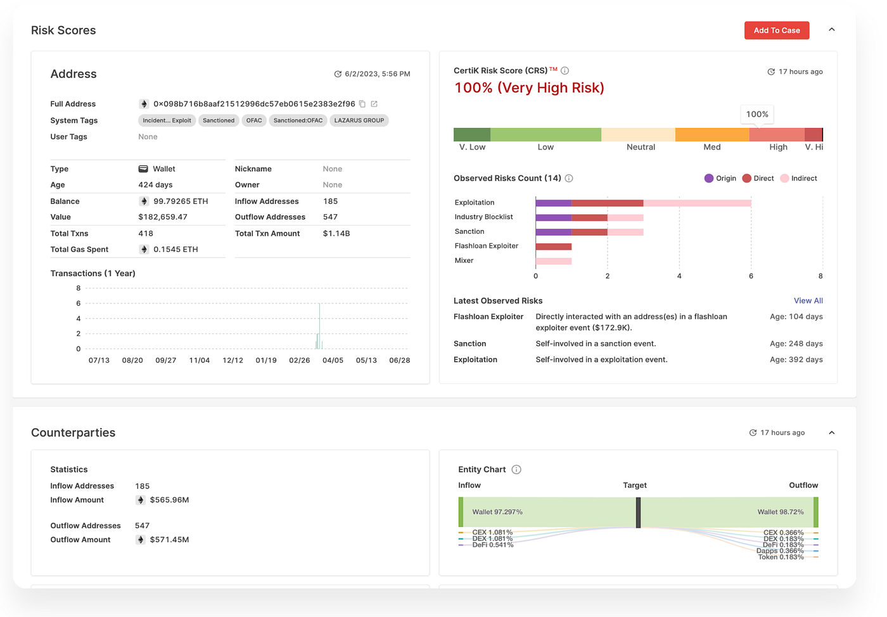Click the Neutral segment of risk bar
The width and height of the screenshot is (887, 617).
click(638, 134)
